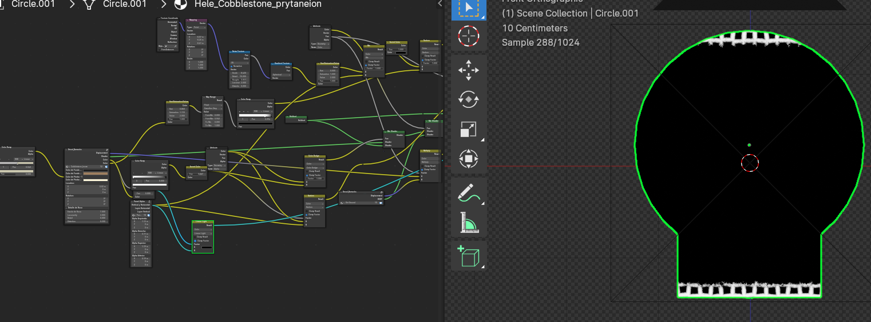Image resolution: width=871 pixels, height=322 pixels.
Task: Toggle Clamp Factor on Linear Light node
Action: [x=195, y=240]
